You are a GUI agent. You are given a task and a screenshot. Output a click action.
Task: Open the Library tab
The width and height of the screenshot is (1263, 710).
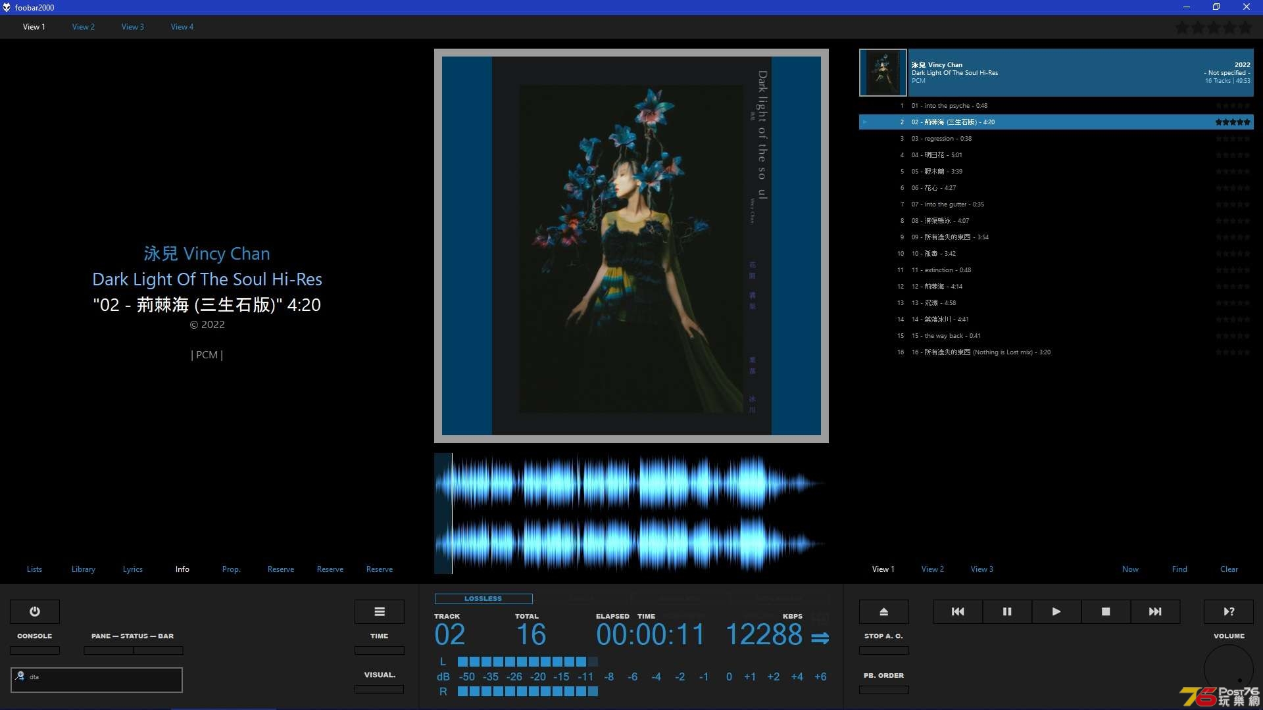[x=84, y=569]
